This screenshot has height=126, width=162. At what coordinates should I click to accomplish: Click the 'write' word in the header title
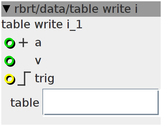point(117,9)
